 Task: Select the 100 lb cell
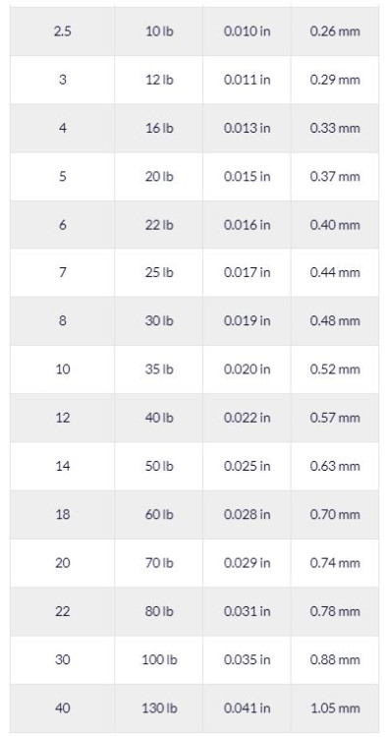(x=159, y=660)
